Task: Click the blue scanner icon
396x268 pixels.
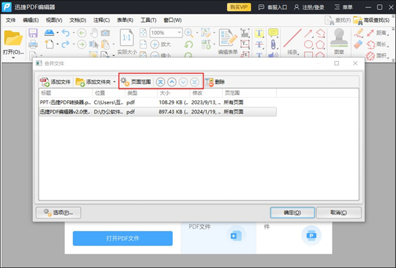Action: coord(49,32)
